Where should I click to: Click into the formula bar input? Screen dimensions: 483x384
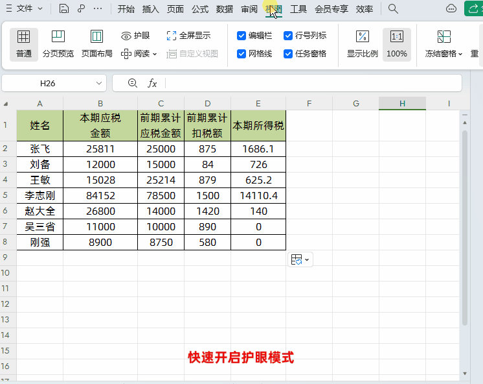(313, 83)
